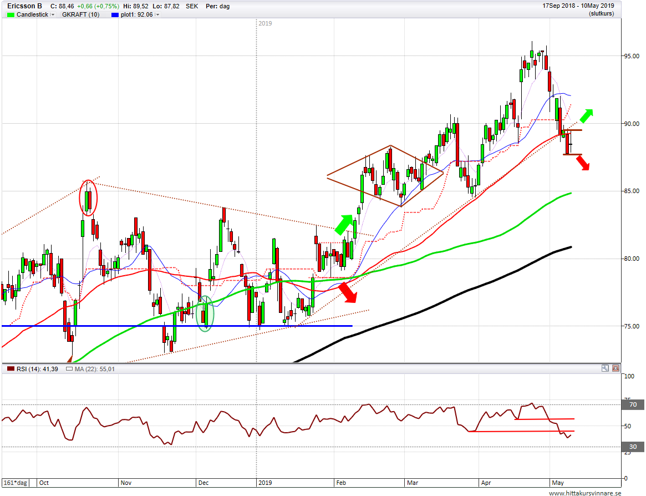Expand the plot1 dropdown arrow

tap(157, 14)
